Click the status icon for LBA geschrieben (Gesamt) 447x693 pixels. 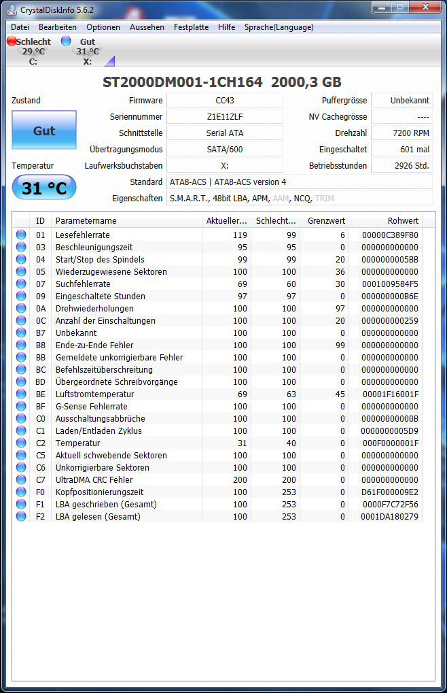point(21,504)
